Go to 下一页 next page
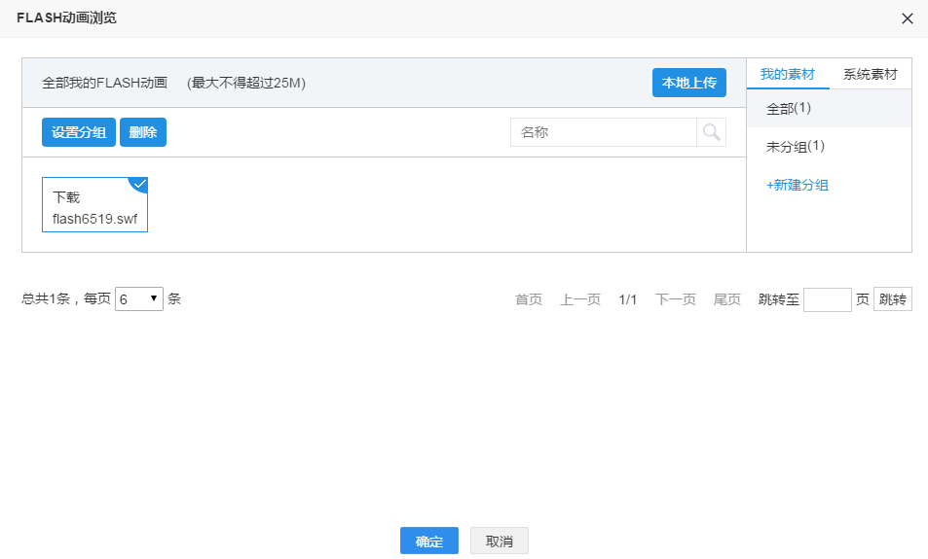The image size is (928, 559). (676, 299)
